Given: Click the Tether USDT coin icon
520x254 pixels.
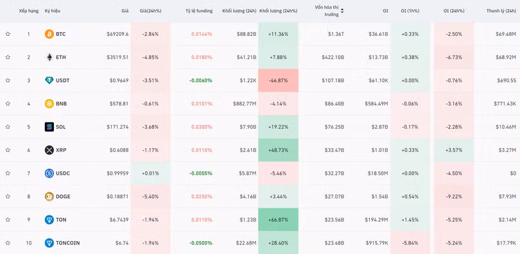Looking at the screenshot, I should click(49, 80).
